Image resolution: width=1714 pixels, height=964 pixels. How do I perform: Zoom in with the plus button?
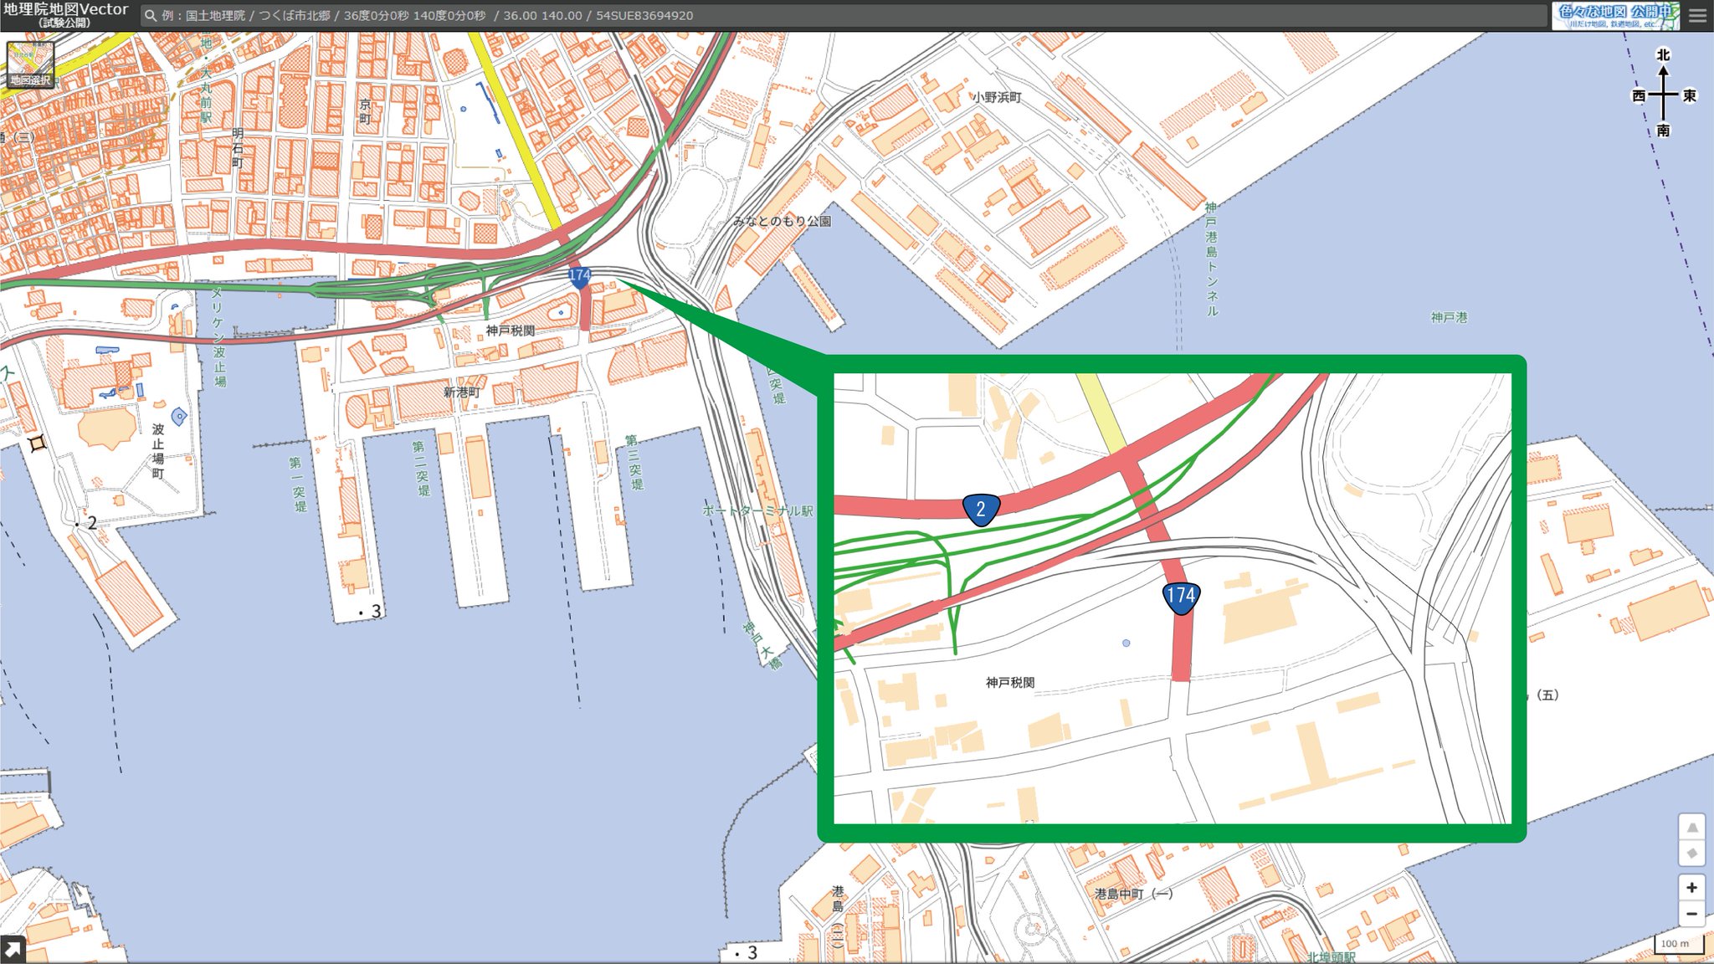[x=1691, y=887]
